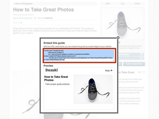Viewport: 159px width, 119px height.
Task: Open author Phillip Takahashi's profile
Action: (x=26, y=18)
